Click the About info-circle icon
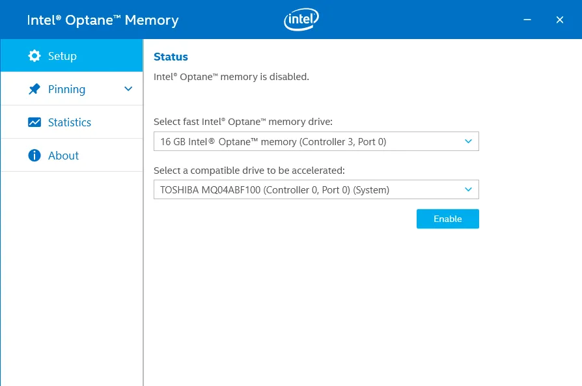 click(x=35, y=155)
